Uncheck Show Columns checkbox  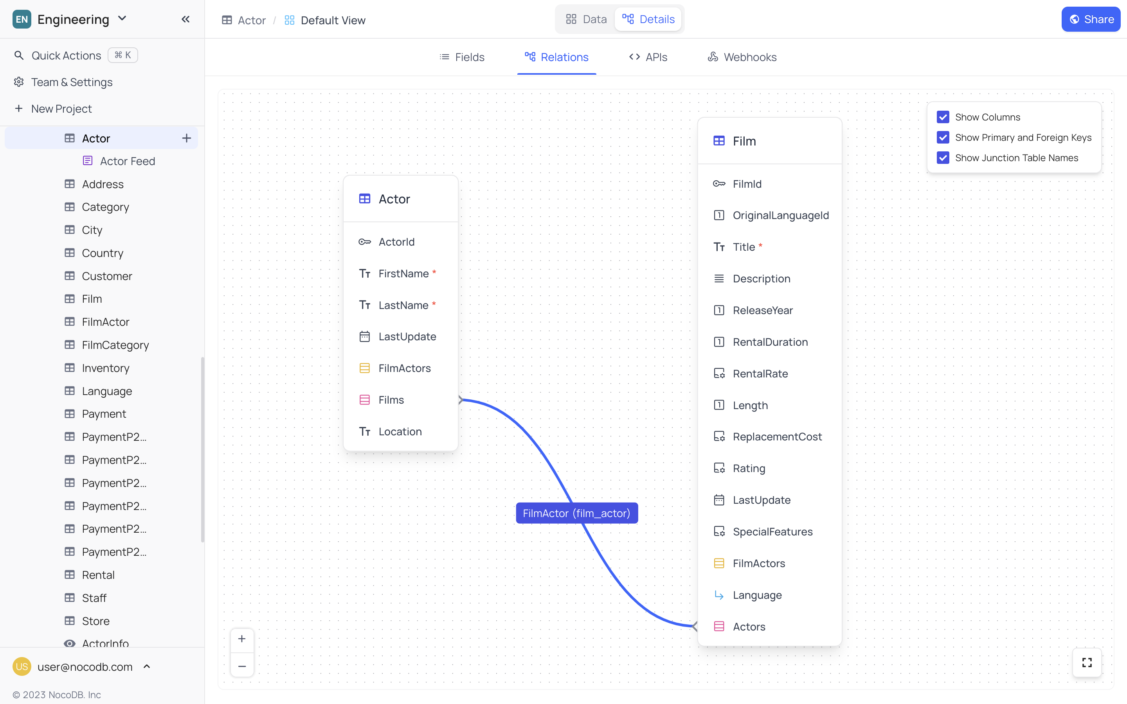click(x=943, y=117)
